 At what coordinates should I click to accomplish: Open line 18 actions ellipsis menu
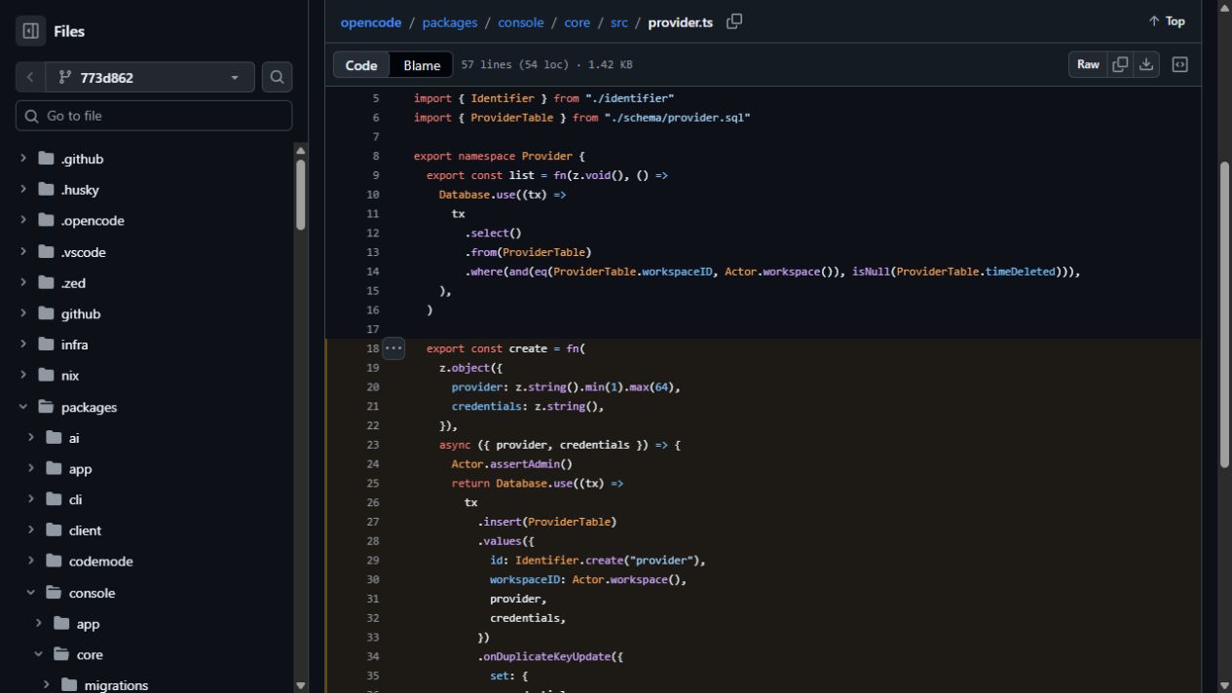coord(393,348)
